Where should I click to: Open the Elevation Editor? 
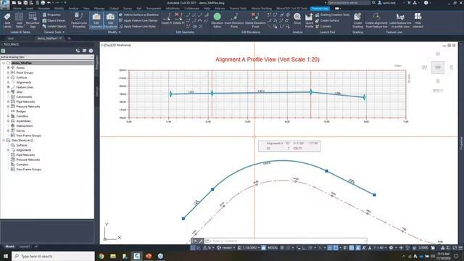tap(217, 20)
